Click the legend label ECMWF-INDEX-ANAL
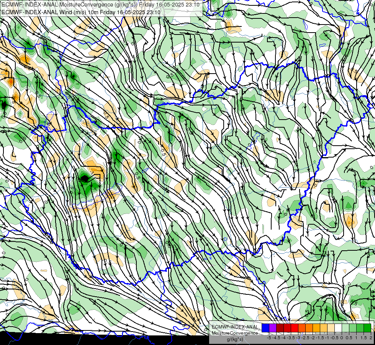The width and height of the screenshot is (375, 345). tap(235, 327)
